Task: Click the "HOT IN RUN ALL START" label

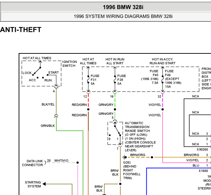Action: coord(115,61)
